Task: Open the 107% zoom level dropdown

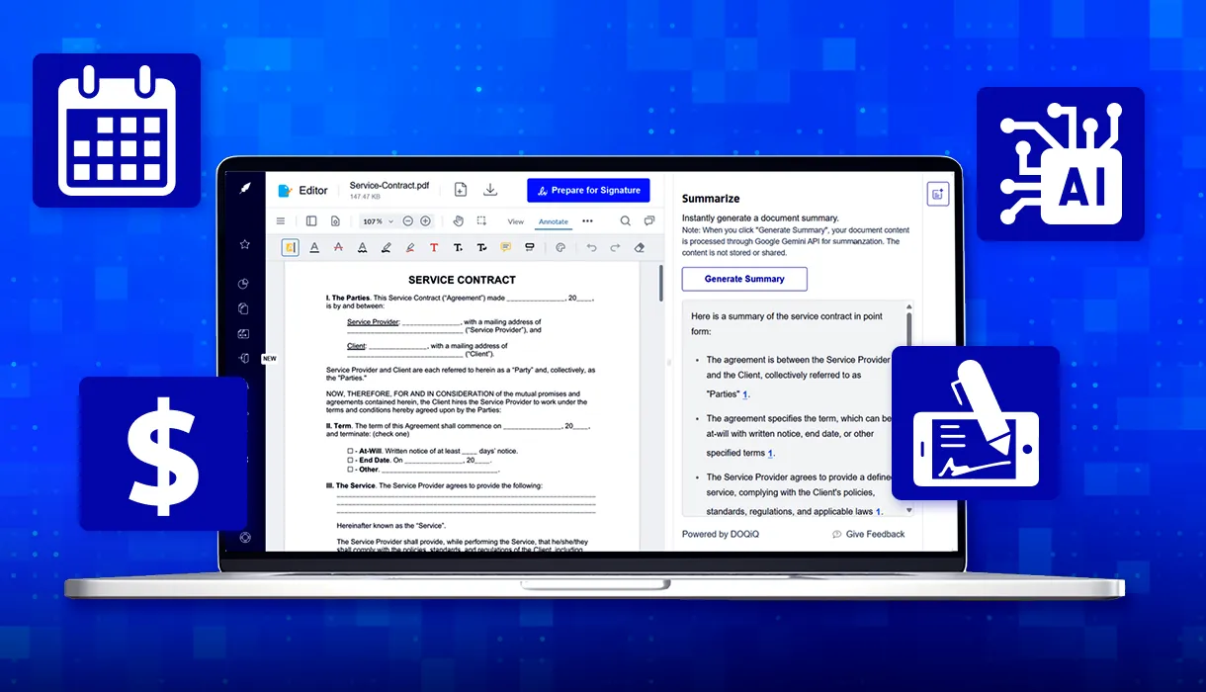Action: pyautogui.click(x=378, y=221)
